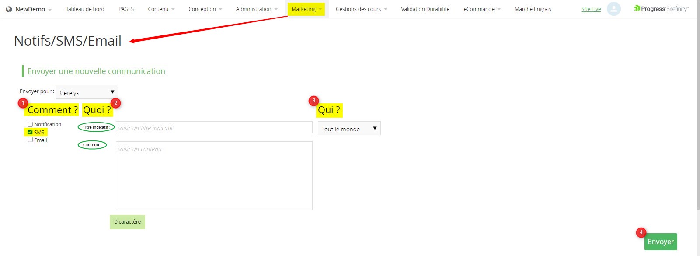Open the Marketing menu

[306, 9]
